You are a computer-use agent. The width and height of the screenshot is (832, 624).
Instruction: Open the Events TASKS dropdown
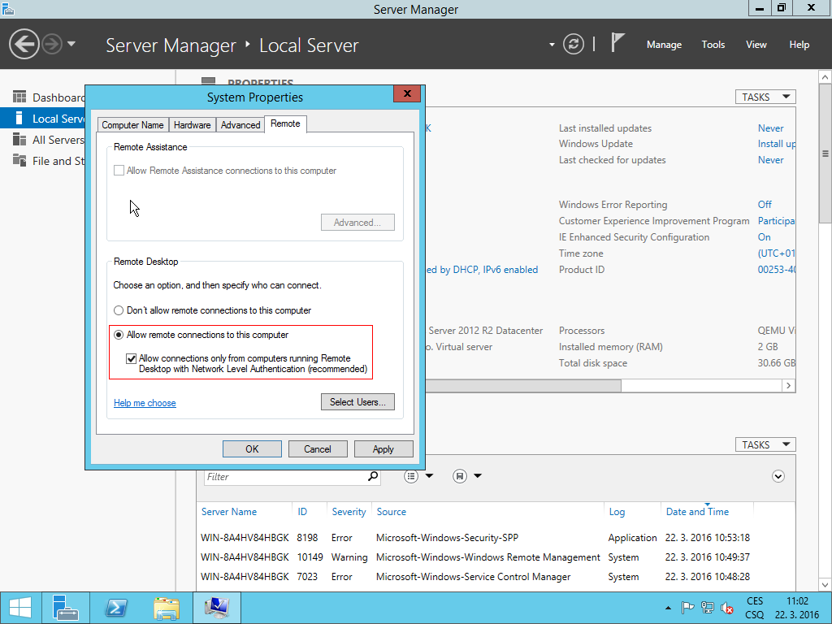(x=765, y=444)
